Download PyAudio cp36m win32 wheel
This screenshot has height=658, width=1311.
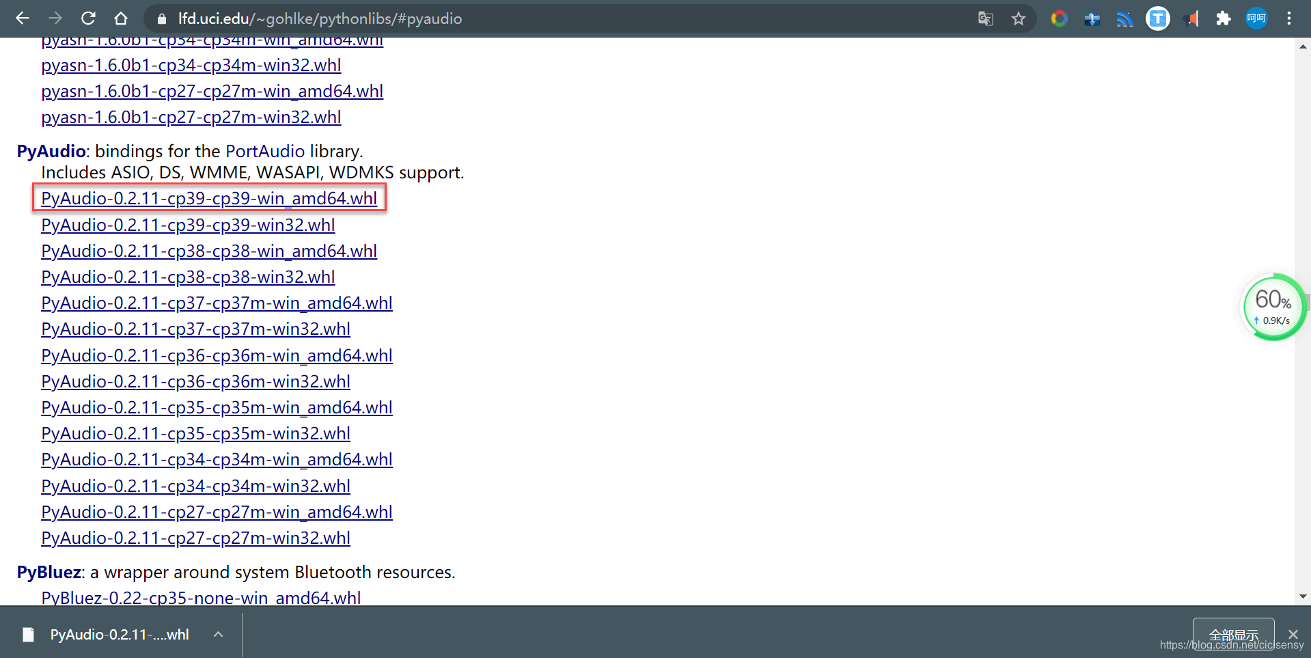tap(195, 381)
